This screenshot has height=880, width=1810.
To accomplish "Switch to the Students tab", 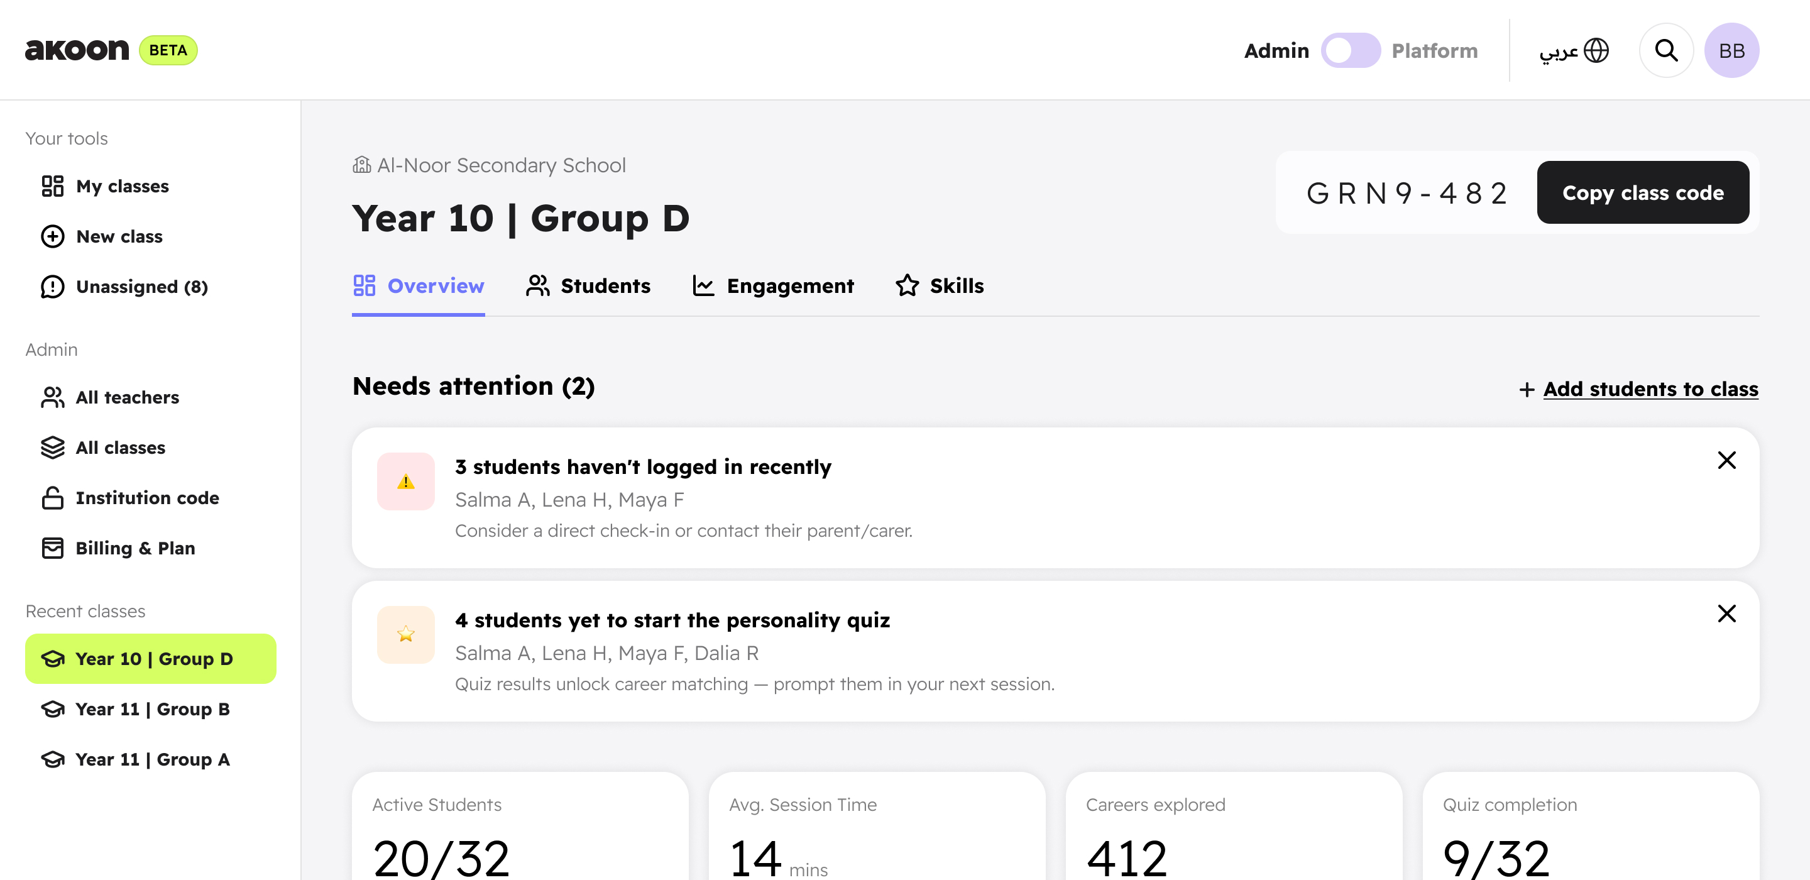I will pyautogui.click(x=588, y=286).
